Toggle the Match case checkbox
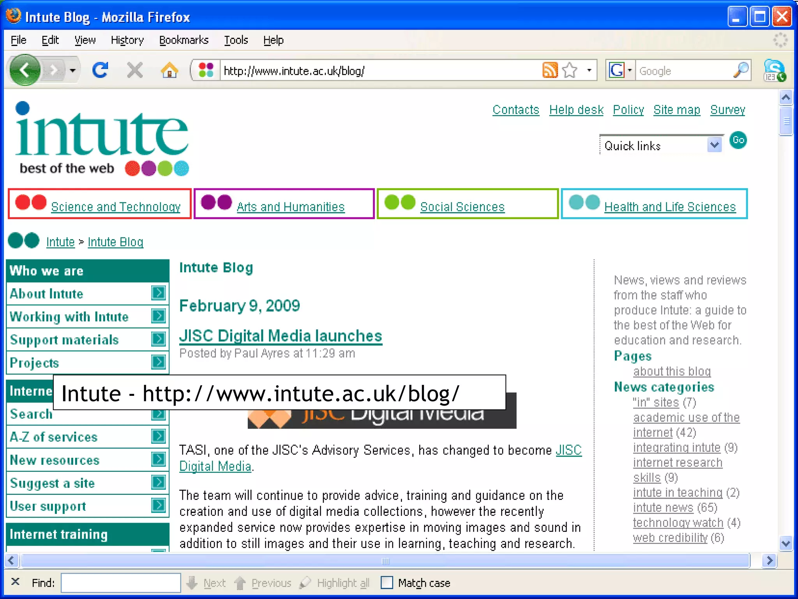Image resolution: width=798 pixels, height=599 pixels. [387, 583]
